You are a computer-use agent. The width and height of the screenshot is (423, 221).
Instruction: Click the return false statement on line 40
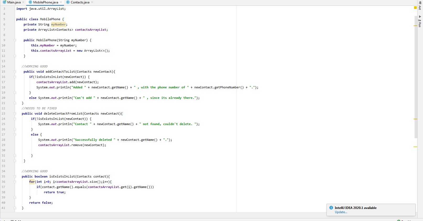coord(41,203)
